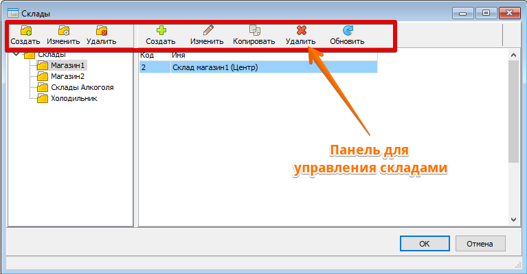Click the Копировать copy icon
The image size is (527, 274).
pyautogui.click(x=254, y=30)
